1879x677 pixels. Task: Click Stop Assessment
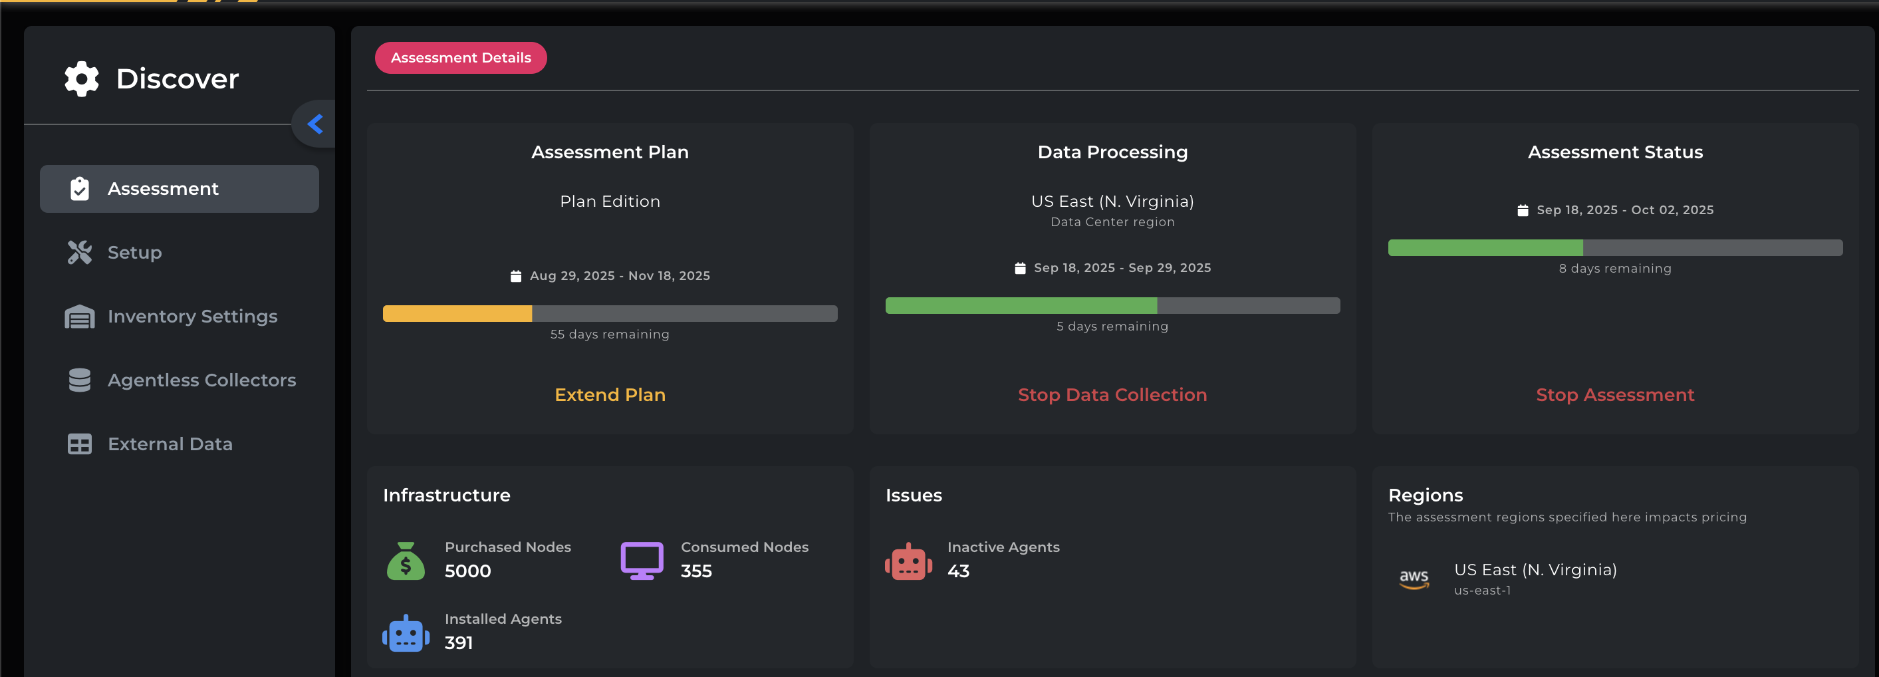(x=1614, y=394)
